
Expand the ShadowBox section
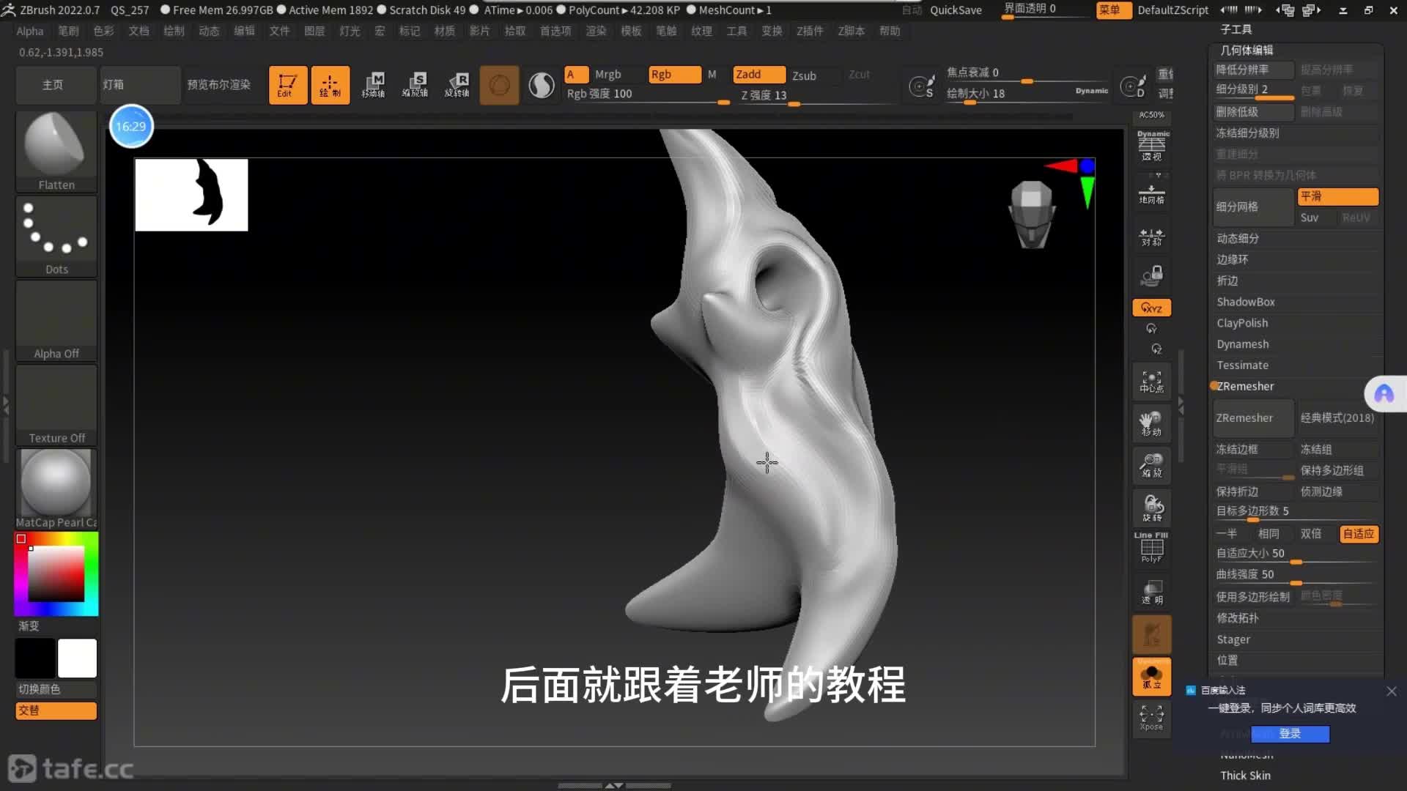click(1245, 302)
